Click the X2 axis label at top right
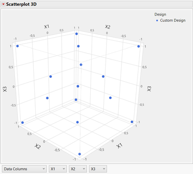 pyautogui.click(x=108, y=27)
